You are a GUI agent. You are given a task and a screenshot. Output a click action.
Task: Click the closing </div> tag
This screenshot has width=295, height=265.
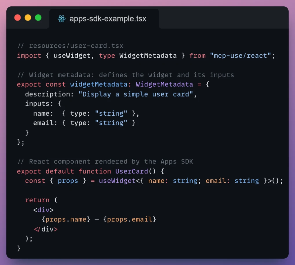point(45,229)
